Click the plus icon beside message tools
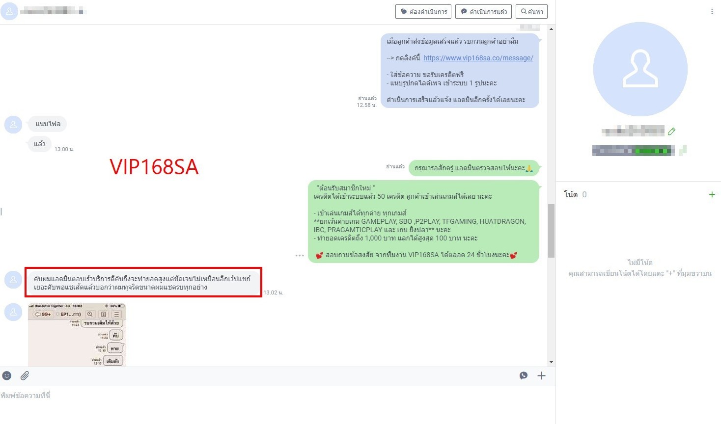 [x=541, y=375]
